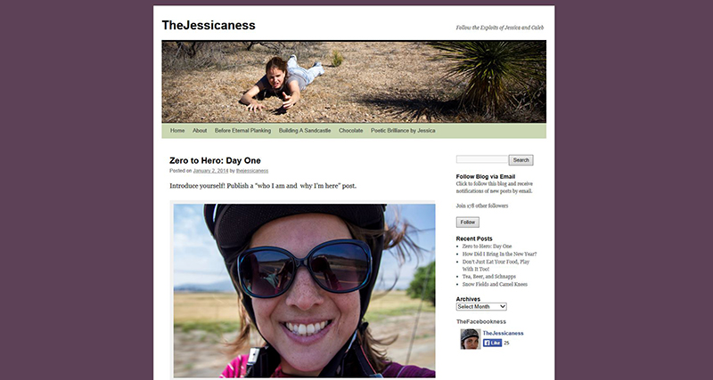Click TheJessicaness site title
Screen dimensions: 713x380
pyautogui.click(x=209, y=26)
